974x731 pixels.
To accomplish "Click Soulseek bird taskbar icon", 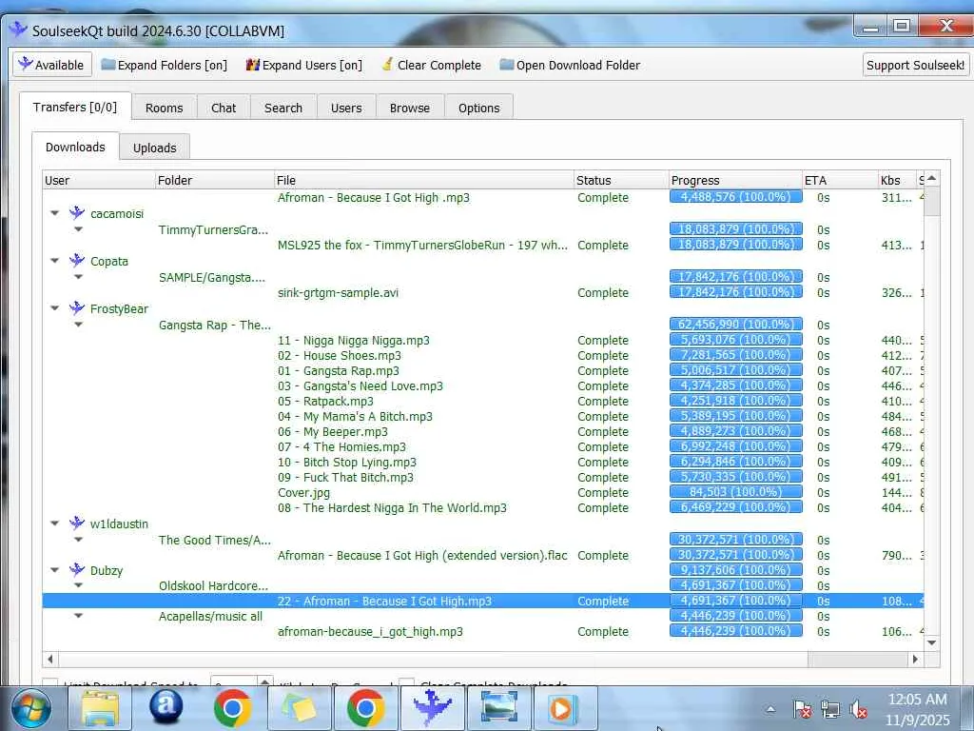I will [433, 708].
